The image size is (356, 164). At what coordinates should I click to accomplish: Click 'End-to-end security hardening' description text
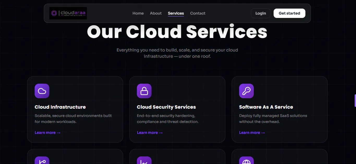coord(168,119)
